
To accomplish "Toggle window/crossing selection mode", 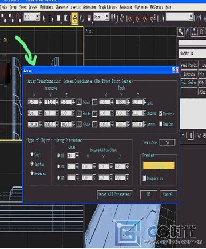I will point(66,18).
